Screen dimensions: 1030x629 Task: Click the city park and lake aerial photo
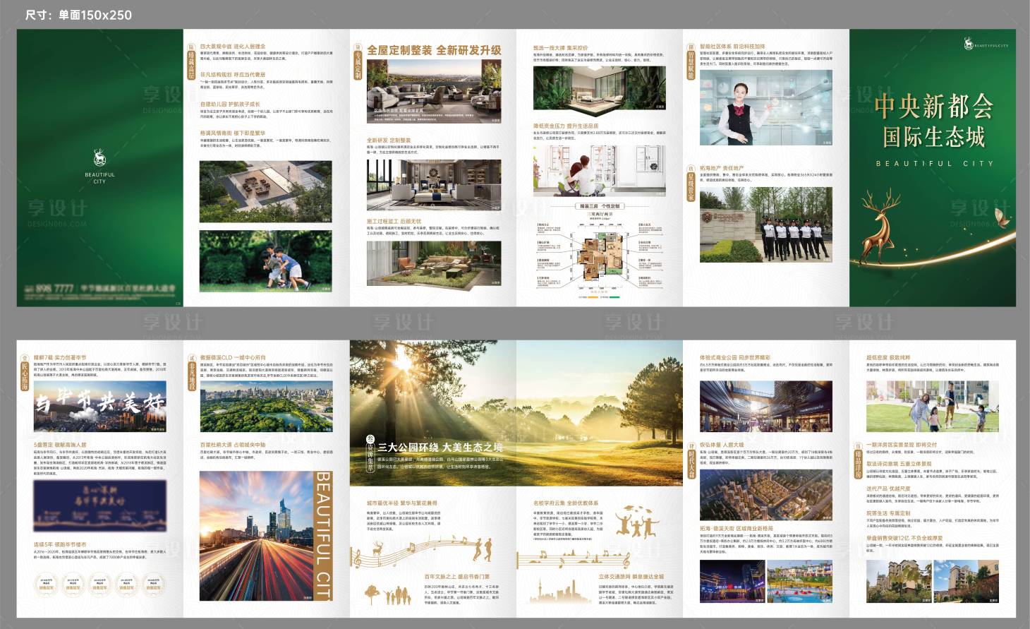(265, 406)
